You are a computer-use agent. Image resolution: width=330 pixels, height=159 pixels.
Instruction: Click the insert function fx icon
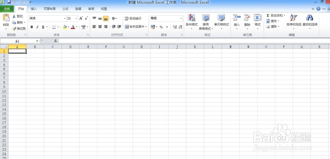tap(55, 41)
